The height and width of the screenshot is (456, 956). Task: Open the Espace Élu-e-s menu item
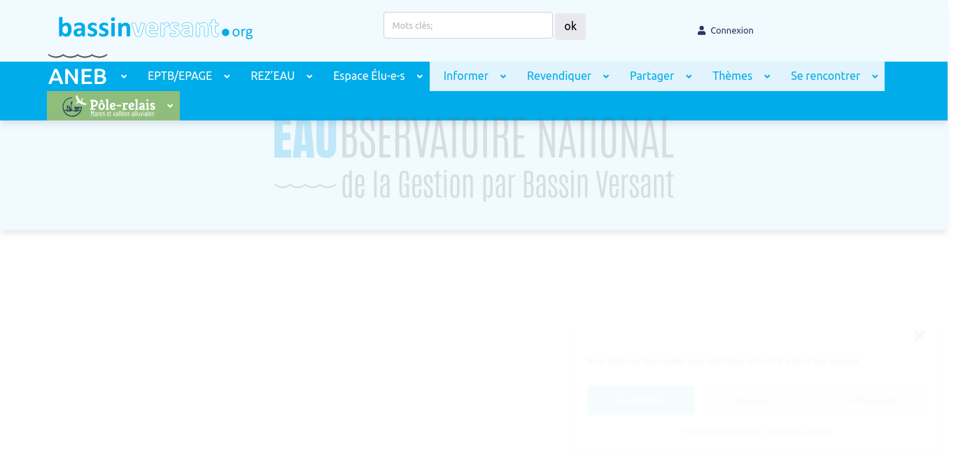[x=369, y=76]
